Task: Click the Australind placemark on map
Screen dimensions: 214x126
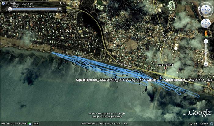Action: click(x=165, y=68)
